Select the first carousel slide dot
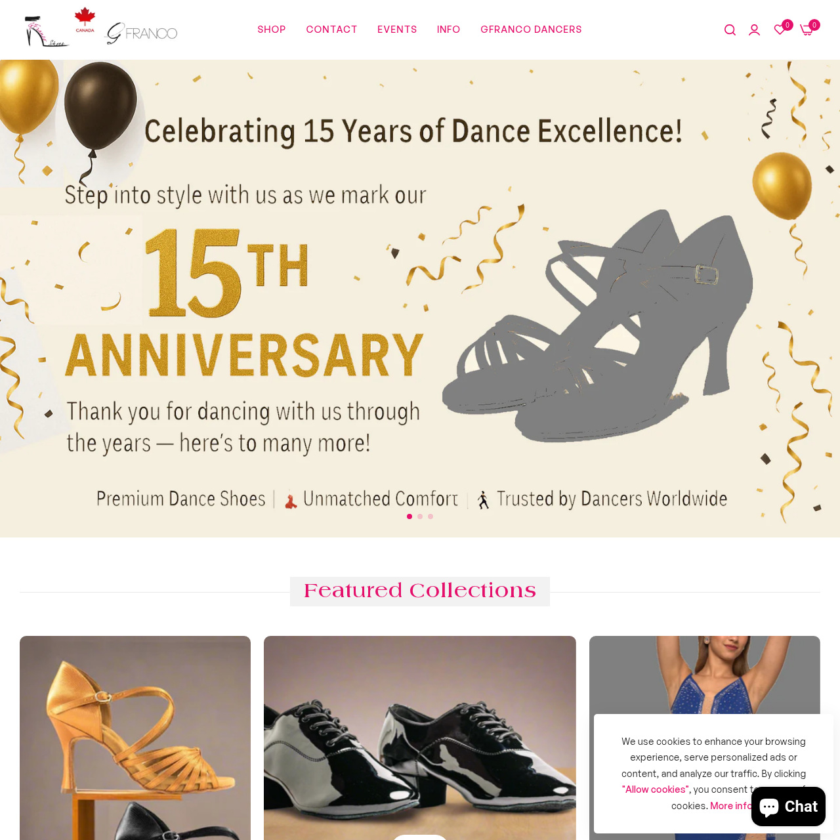The width and height of the screenshot is (840, 840). click(x=409, y=516)
